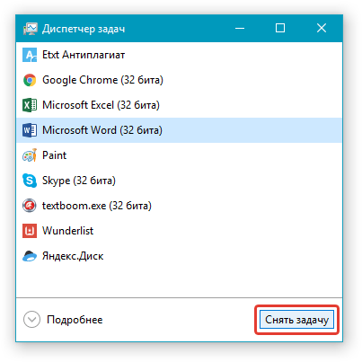Select the Microsoft Word blue icon
The width and height of the screenshot is (362, 362).
tap(30, 130)
